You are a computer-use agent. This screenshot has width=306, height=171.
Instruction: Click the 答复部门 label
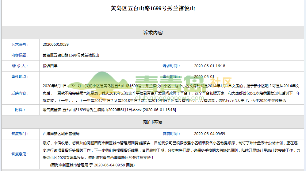(20, 134)
